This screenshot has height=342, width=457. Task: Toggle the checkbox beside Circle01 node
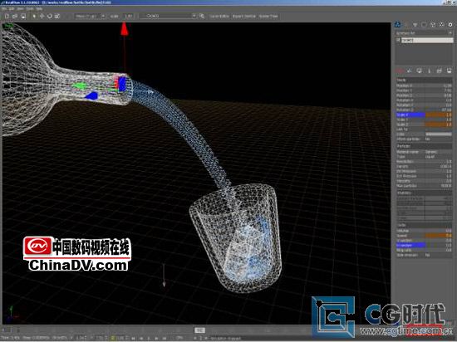(398, 40)
